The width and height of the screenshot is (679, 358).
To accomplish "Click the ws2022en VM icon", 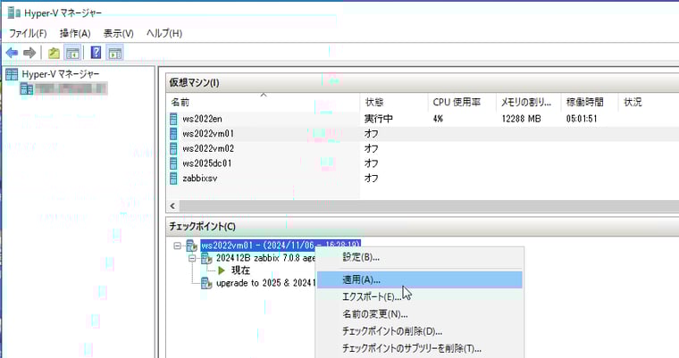I will coord(173,119).
